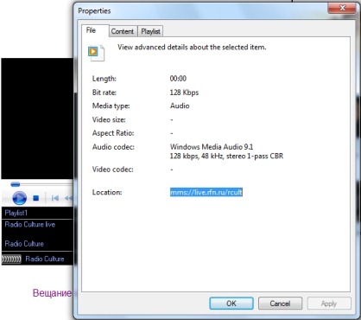Click the Windows Media Audio 9.1 codec text

212,147
